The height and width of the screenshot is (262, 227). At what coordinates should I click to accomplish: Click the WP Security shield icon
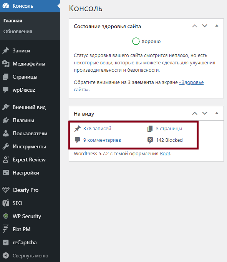tap(6, 216)
